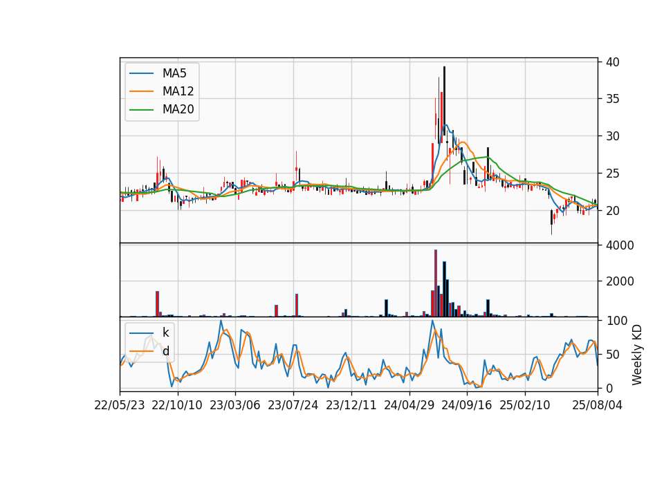Click the 25/02/10 date tick label
The height and width of the screenshot is (477, 664).
525,405
